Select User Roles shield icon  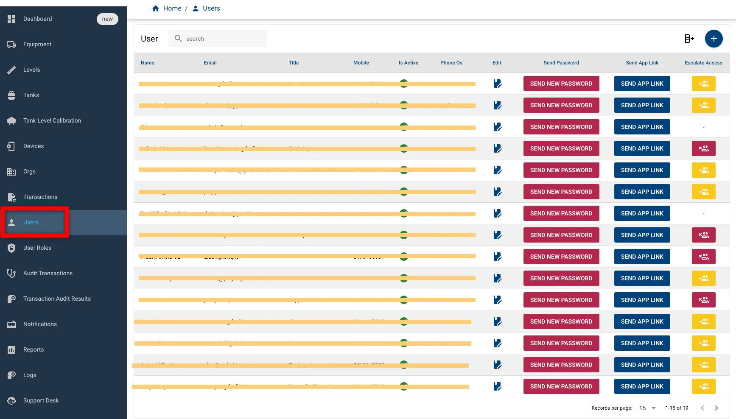tap(11, 248)
